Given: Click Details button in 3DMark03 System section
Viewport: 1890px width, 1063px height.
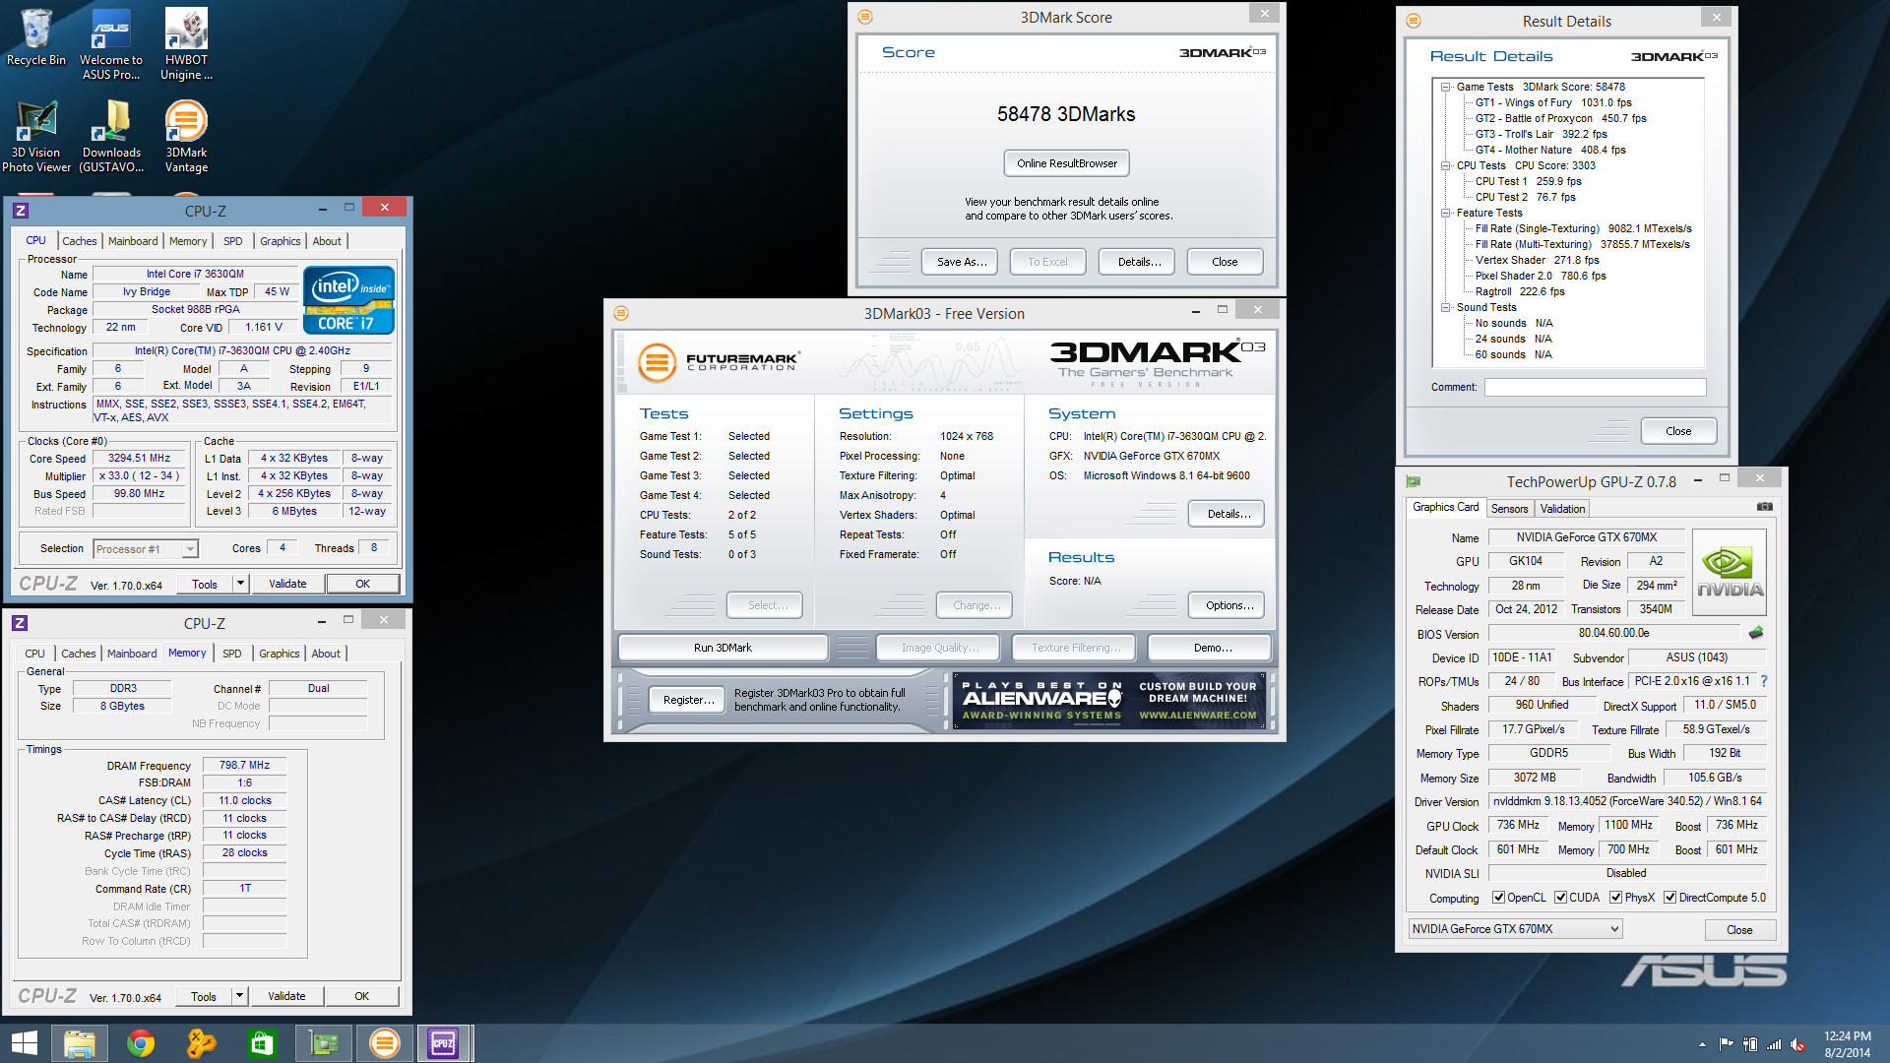Looking at the screenshot, I should tap(1228, 514).
